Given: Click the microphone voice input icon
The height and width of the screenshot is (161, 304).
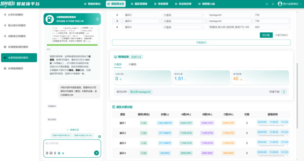Looking at the screenshot, I should point(55,153).
